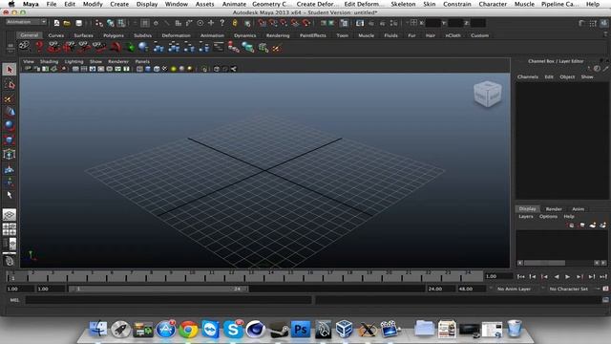Open the No Anim Layer dropdown
Screen dimensions: 611x344
(514, 289)
